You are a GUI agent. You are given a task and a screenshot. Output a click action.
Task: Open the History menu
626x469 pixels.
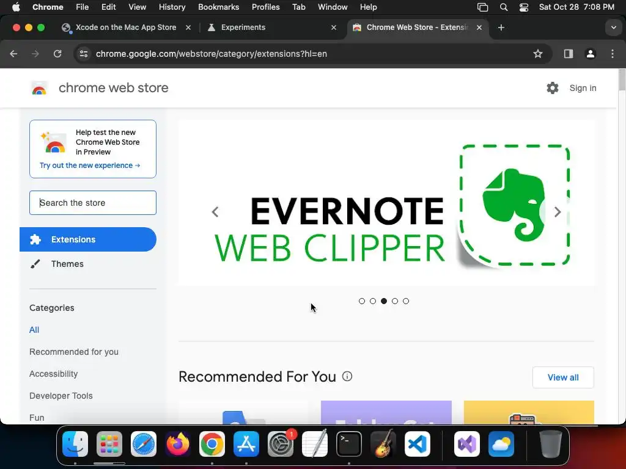point(172,7)
